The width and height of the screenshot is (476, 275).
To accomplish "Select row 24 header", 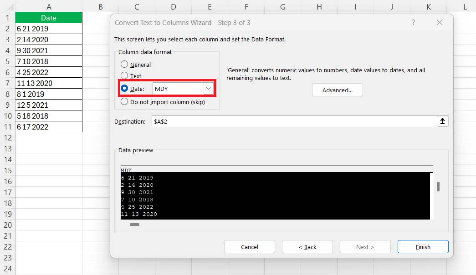I will [8, 269].
